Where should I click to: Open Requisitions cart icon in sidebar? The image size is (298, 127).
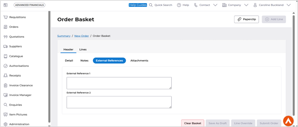(x=5, y=17)
